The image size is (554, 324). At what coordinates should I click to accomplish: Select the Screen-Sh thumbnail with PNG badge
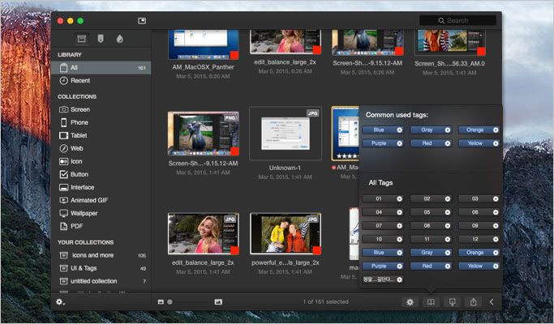(204, 134)
